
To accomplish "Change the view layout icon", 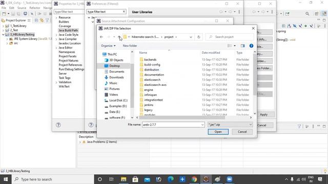I will tap(230, 45).
